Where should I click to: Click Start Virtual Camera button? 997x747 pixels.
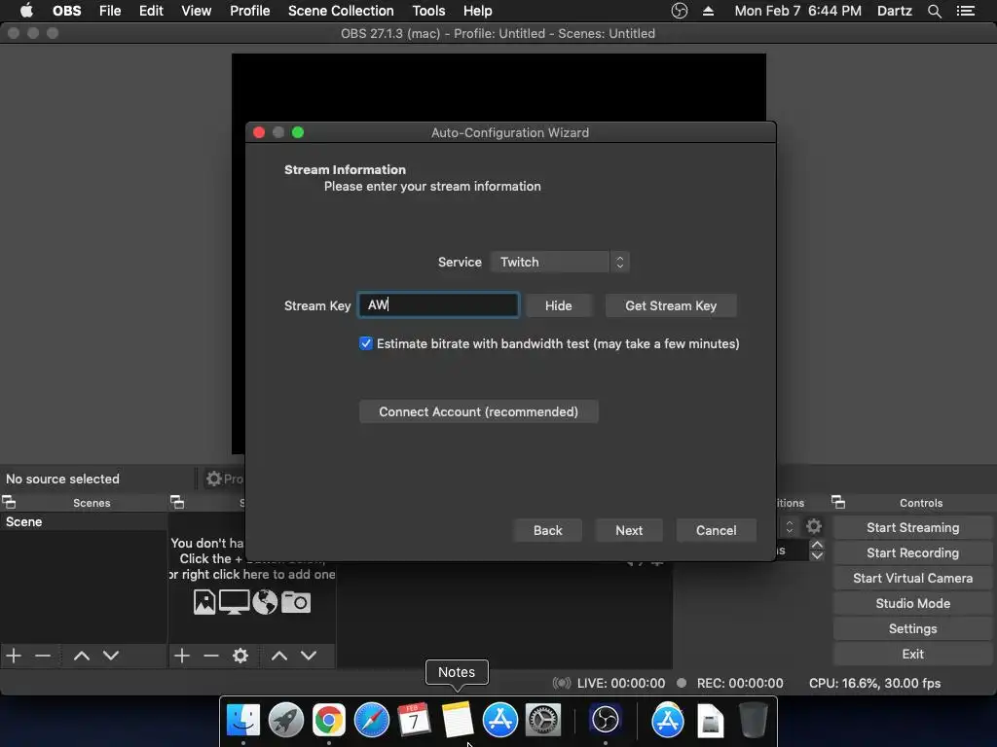[x=912, y=578]
